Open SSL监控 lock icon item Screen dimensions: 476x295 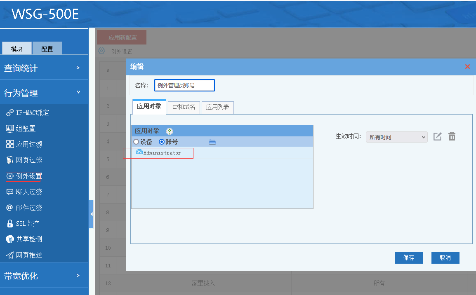(10, 224)
